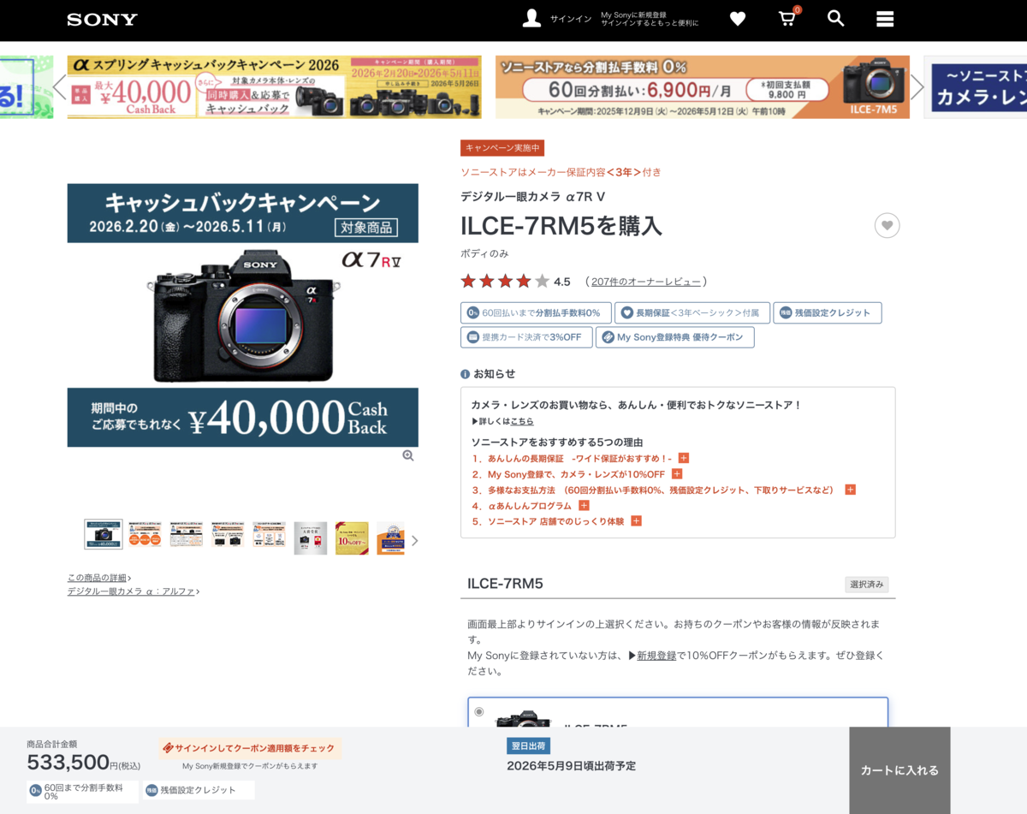Select first cashback campaign thumbnail
1027x814 pixels.
(104, 535)
